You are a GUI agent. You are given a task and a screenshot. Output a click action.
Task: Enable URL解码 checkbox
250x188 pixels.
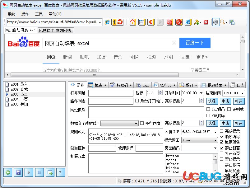(x=208, y=109)
